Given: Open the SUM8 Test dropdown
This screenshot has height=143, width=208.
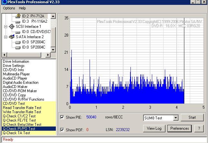Looking at the screenshot, I should 176,118.
